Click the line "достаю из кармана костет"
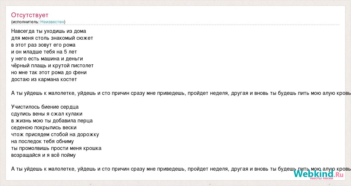 tap(44, 79)
